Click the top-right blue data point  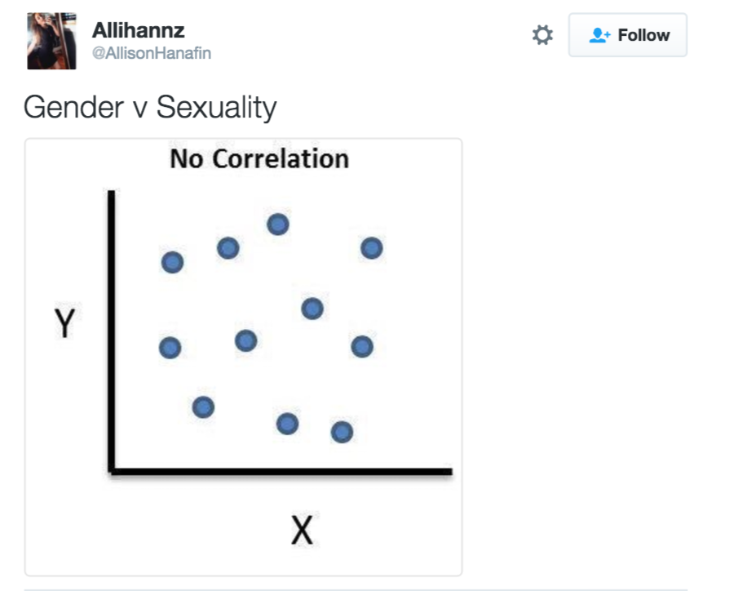point(372,248)
